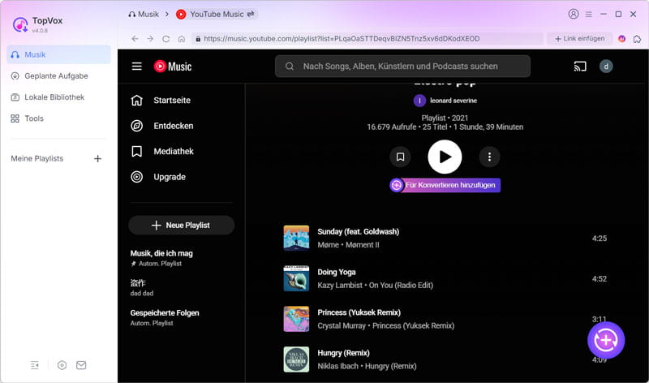The width and height of the screenshot is (649, 383).
Task: Click the song search input field
Action: click(411, 67)
